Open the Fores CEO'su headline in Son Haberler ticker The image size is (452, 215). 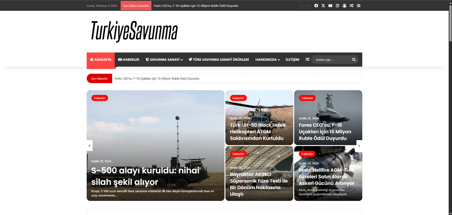[157, 79]
